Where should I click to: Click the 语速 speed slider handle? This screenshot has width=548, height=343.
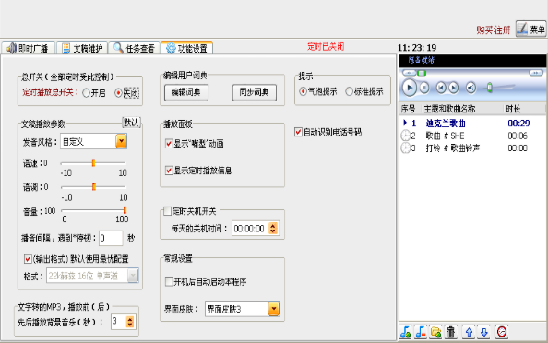(x=93, y=163)
